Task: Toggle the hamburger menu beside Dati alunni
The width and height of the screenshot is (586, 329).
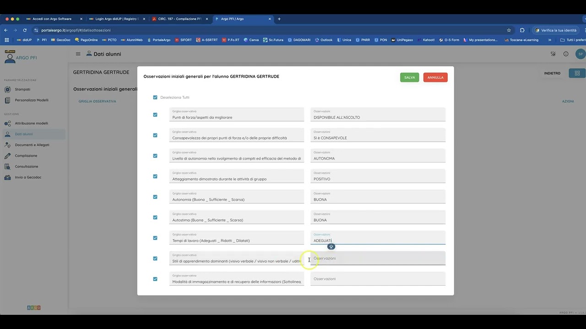Action: [x=78, y=54]
